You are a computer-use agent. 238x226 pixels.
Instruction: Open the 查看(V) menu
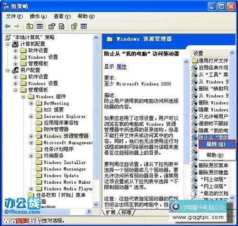[x=62, y=16]
